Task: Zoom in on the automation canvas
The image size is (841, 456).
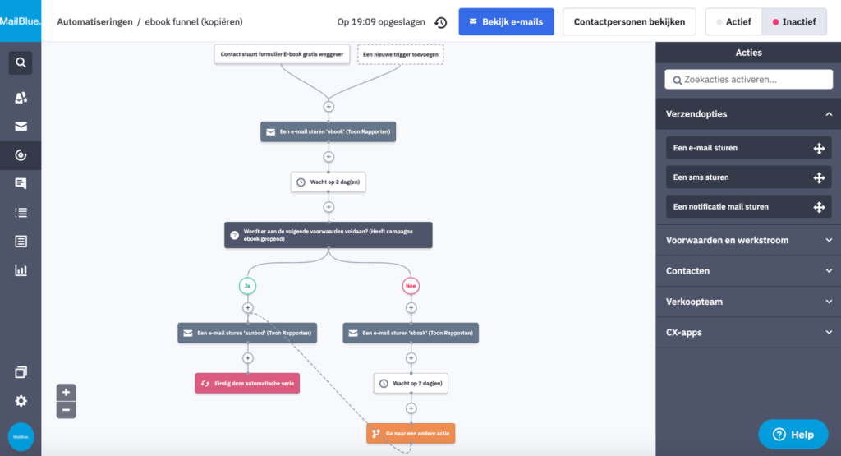Action: (x=67, y=392)
